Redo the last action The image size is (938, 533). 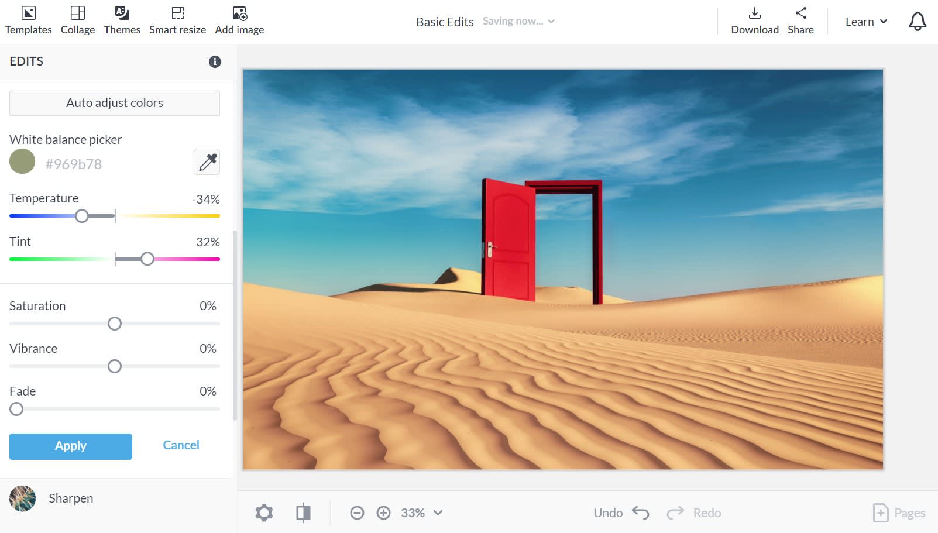[694, 513]
